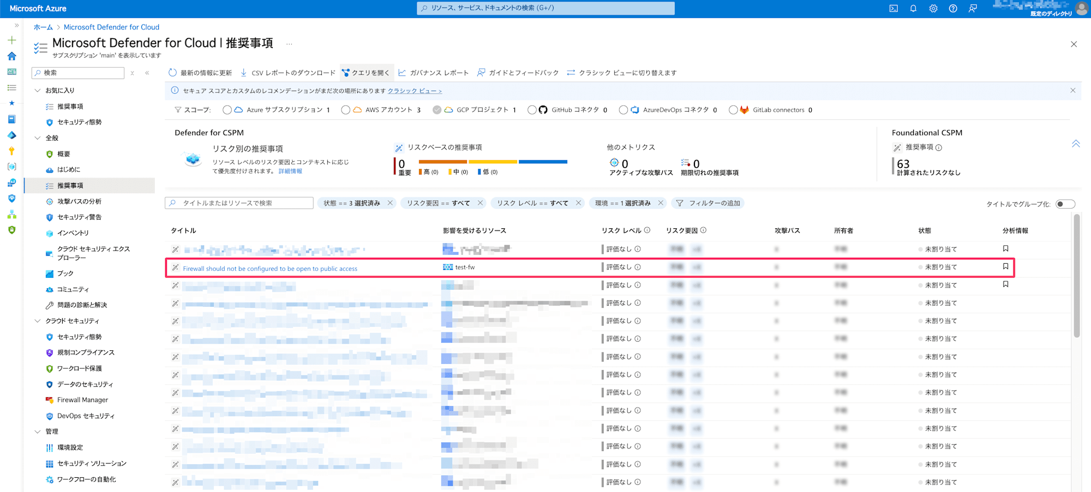This screenshot has width=1091, height=492.
Task: Click Microsoft Defender for Cloud breadcrumb
Action: (x=111, y=27)
